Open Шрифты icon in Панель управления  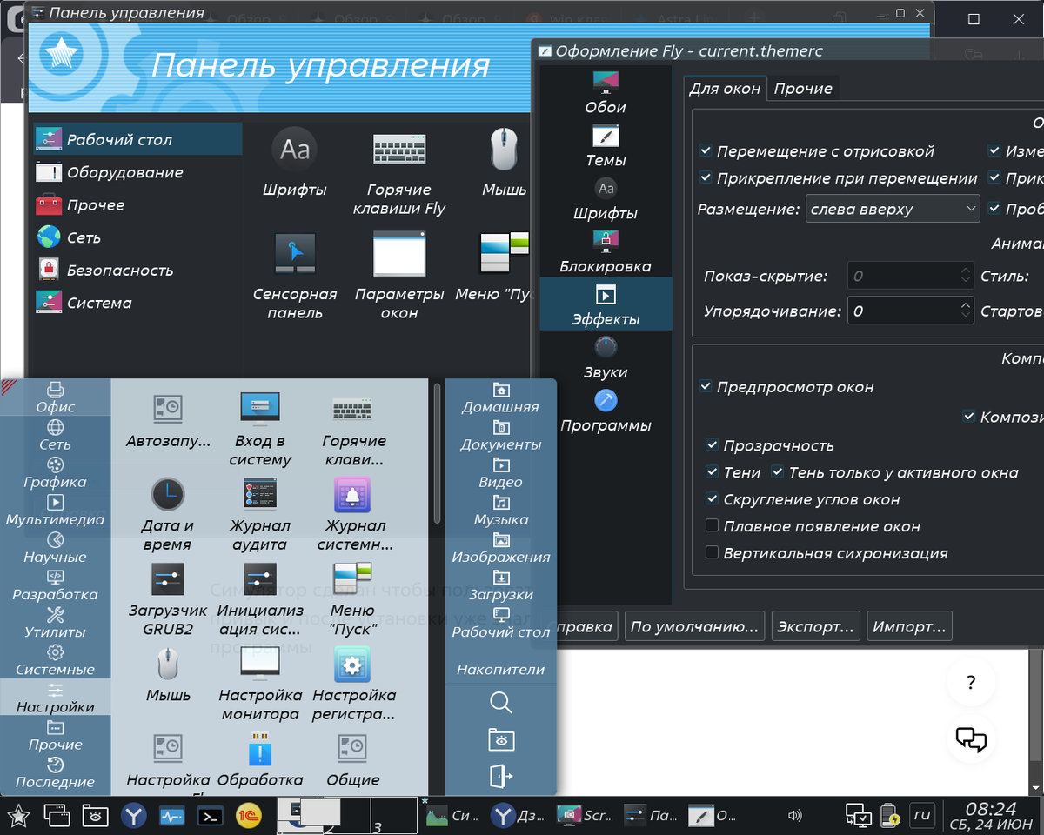[295, 163]
